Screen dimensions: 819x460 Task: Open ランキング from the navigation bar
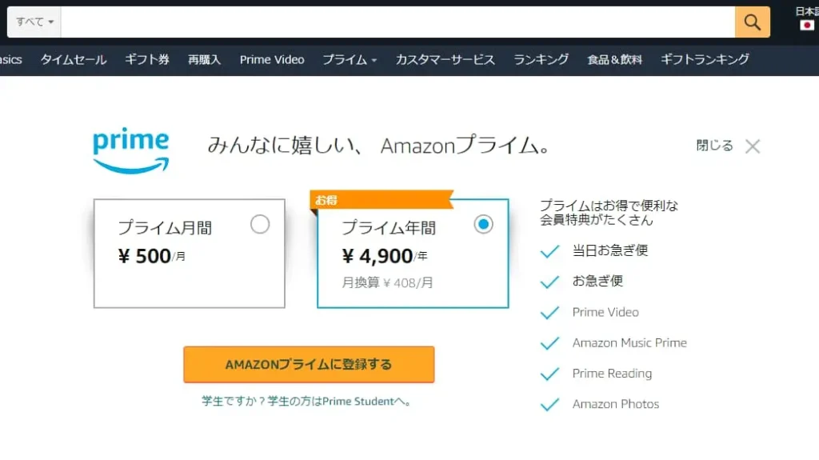pos(541,59)
